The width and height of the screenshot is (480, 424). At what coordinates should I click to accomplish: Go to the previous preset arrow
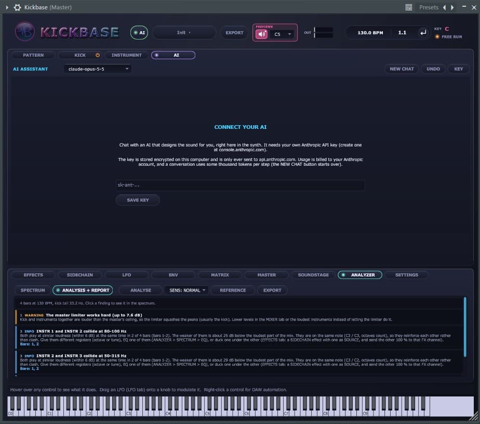tap(445, 7)
